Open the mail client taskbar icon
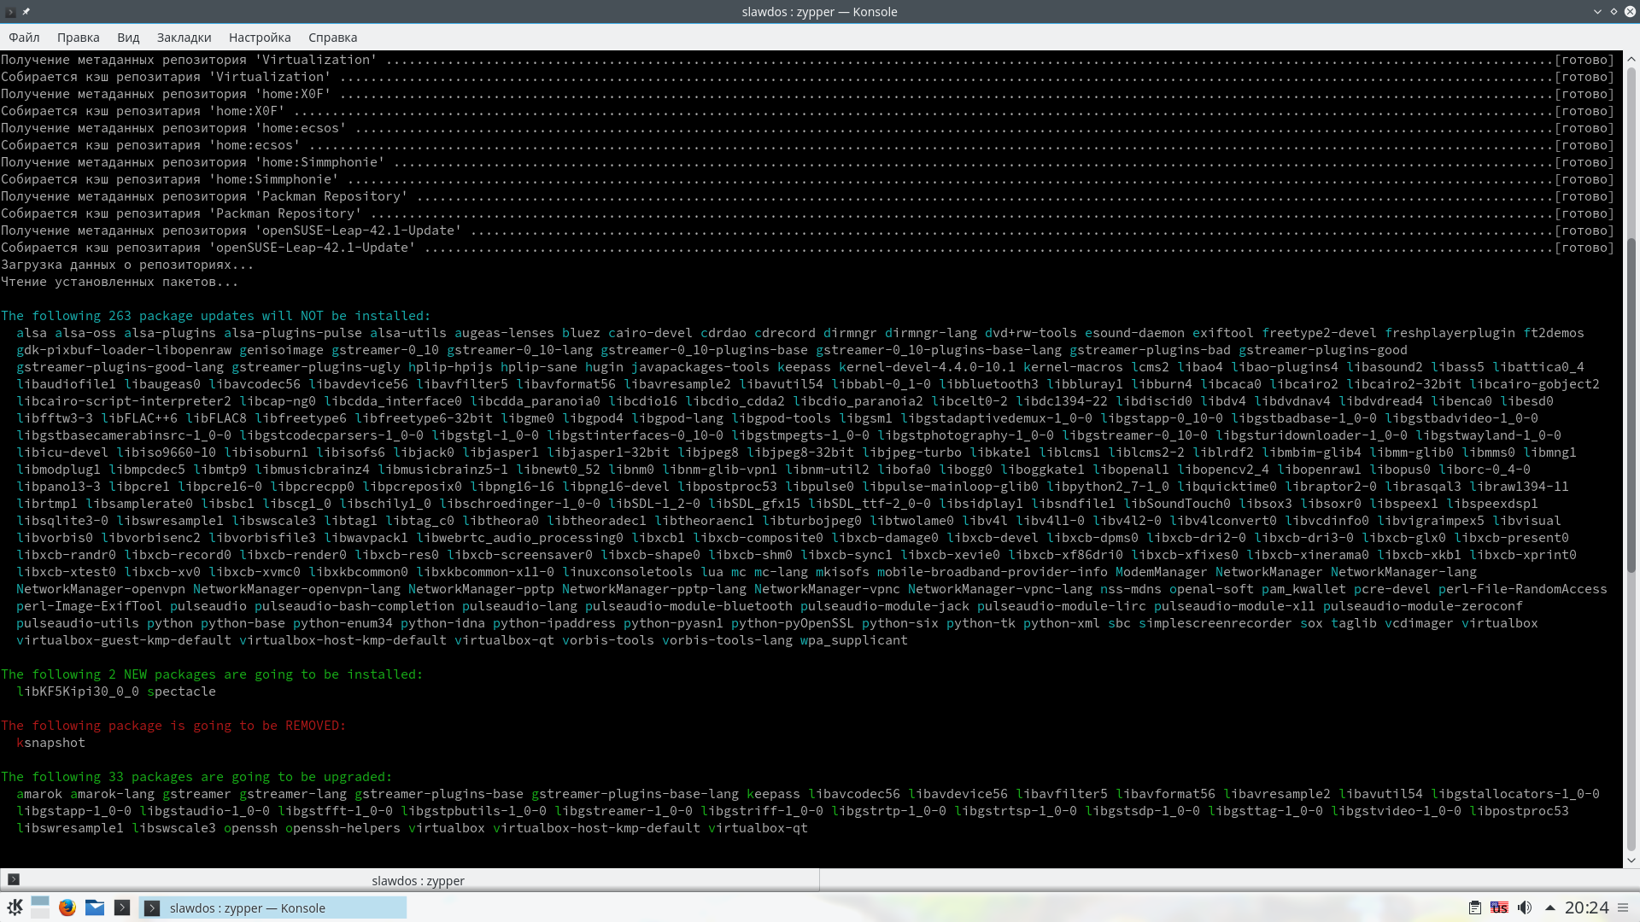1640x922 pixels. tap(95, 907)
